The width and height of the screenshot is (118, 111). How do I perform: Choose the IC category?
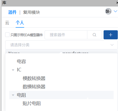[x=19, y=70]
